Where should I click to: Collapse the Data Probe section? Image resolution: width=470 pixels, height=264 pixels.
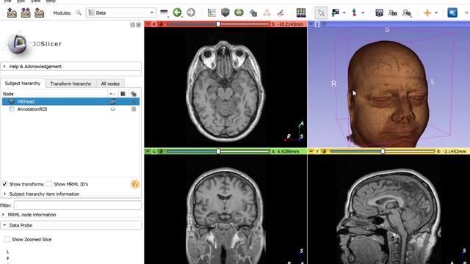point(71,225)
